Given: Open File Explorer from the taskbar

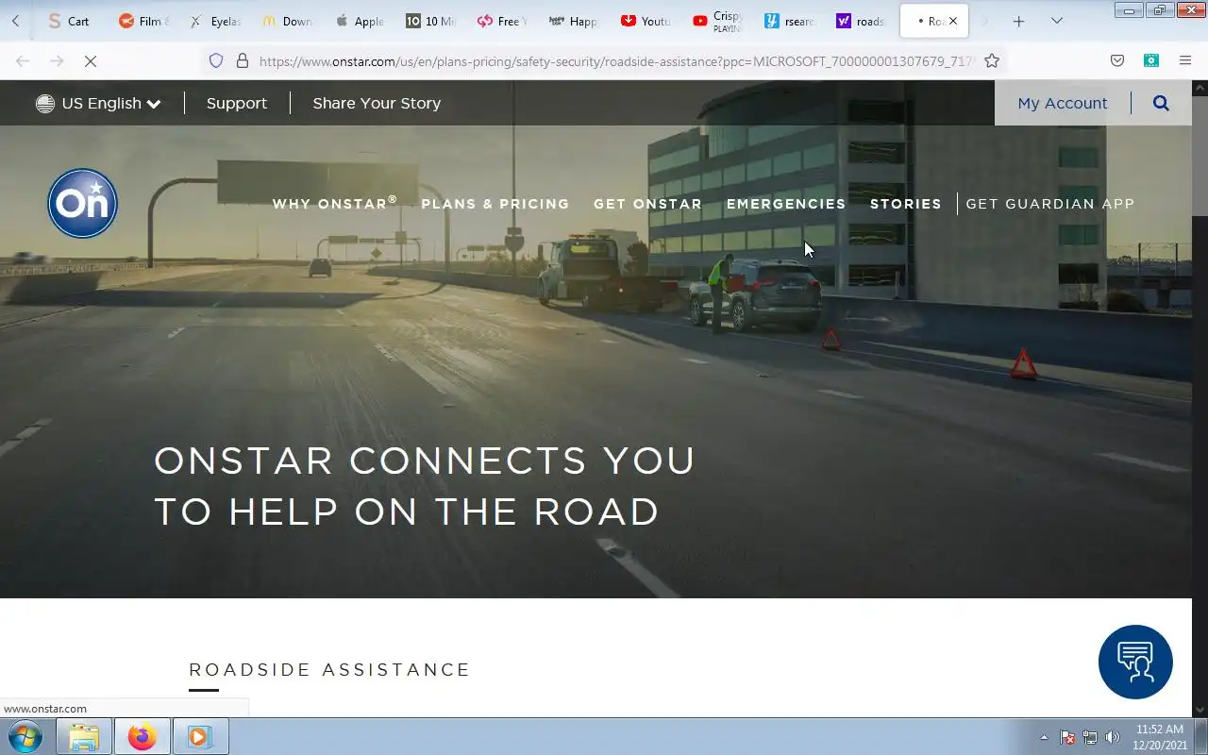Looking at the screenshot, I should pyautogui.click(x=84, y=736).
